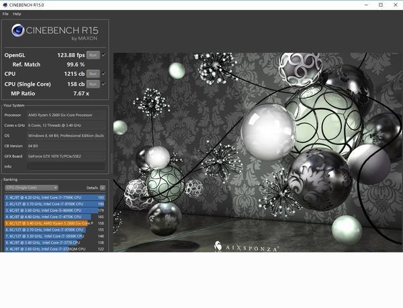
Task: Toggle the OpenGL test checkmark
Action: coord(104,55)
